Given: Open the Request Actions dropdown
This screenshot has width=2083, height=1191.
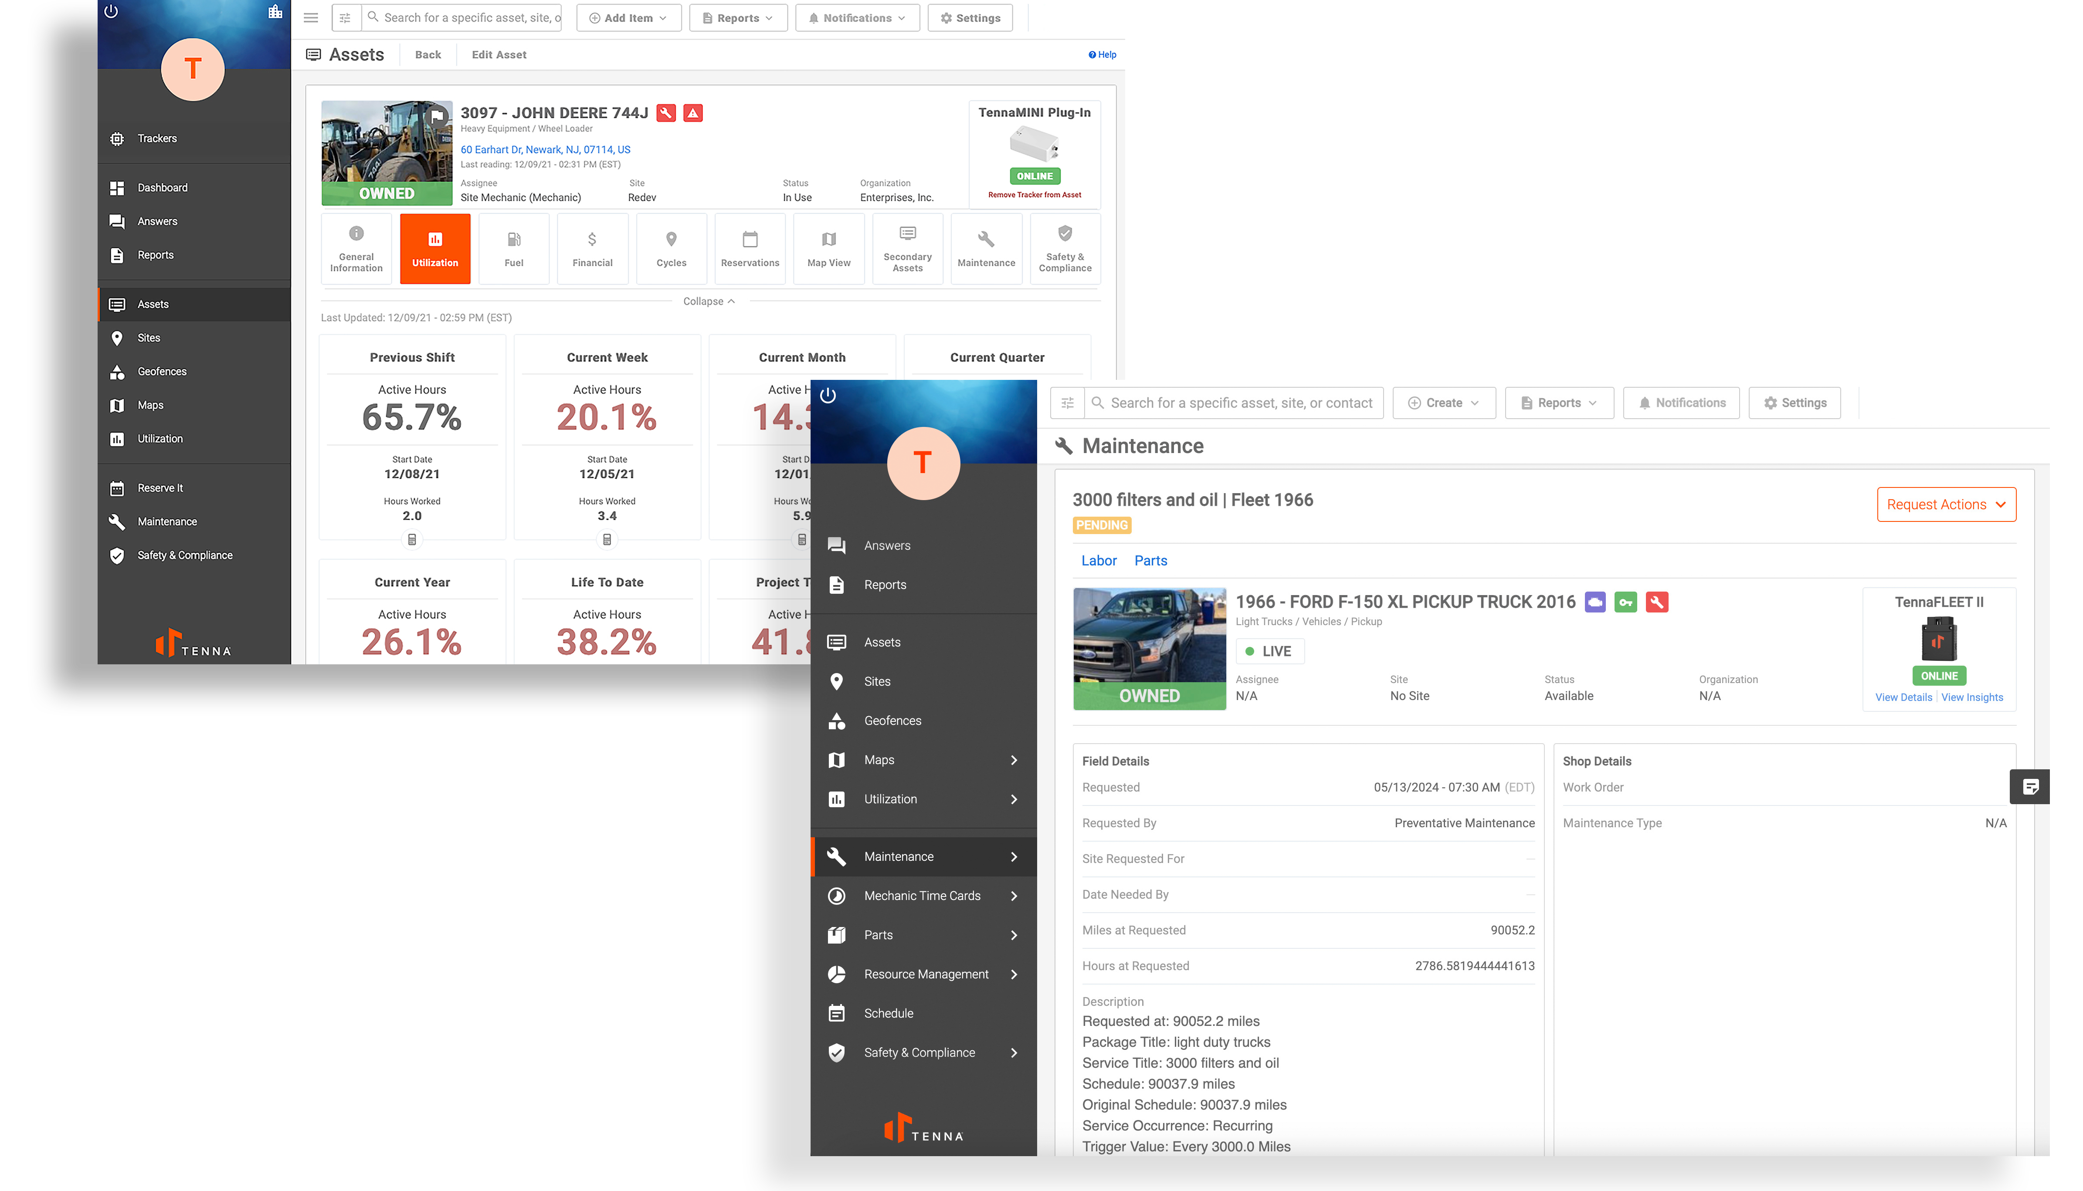Looking at the screenshot, I should point(1946,504).
